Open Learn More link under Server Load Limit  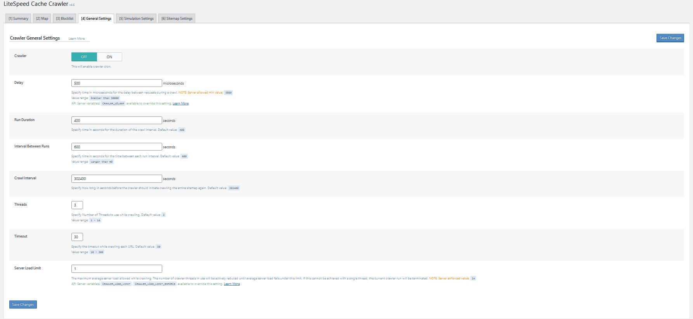[x=232, y=284]
